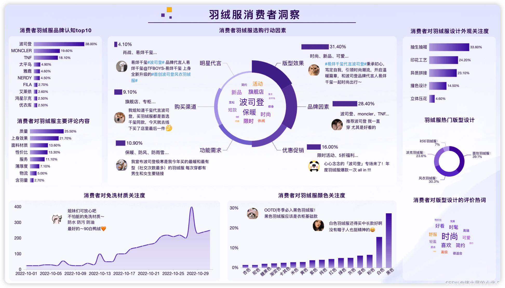Click the 羽绒服消费者洞察 main title
505x288 pixels.
pos(254,15)
